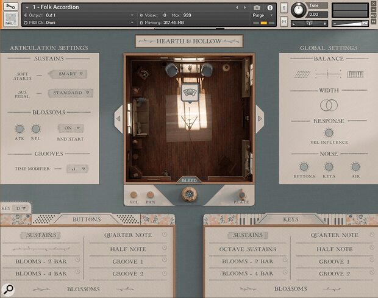Click clock icon beside Buttons Blooms - 4 Bar
This screenshot has height=298, width=378.
tap(77, 272)
